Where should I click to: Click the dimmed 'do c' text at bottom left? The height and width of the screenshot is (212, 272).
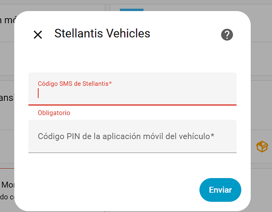point(6,197)
